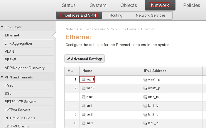Select Link Aggregation in the sidebar

click(x=18, y=43)
